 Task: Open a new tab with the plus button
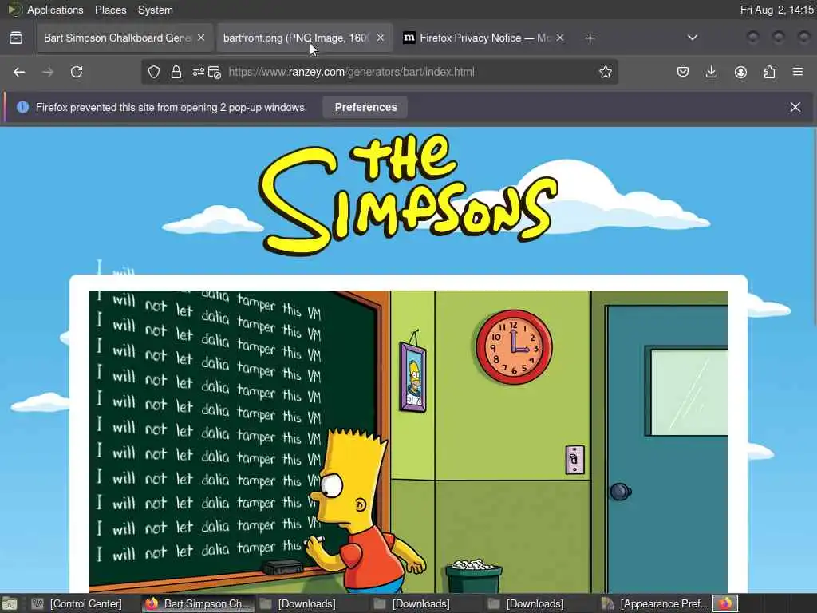590,38
